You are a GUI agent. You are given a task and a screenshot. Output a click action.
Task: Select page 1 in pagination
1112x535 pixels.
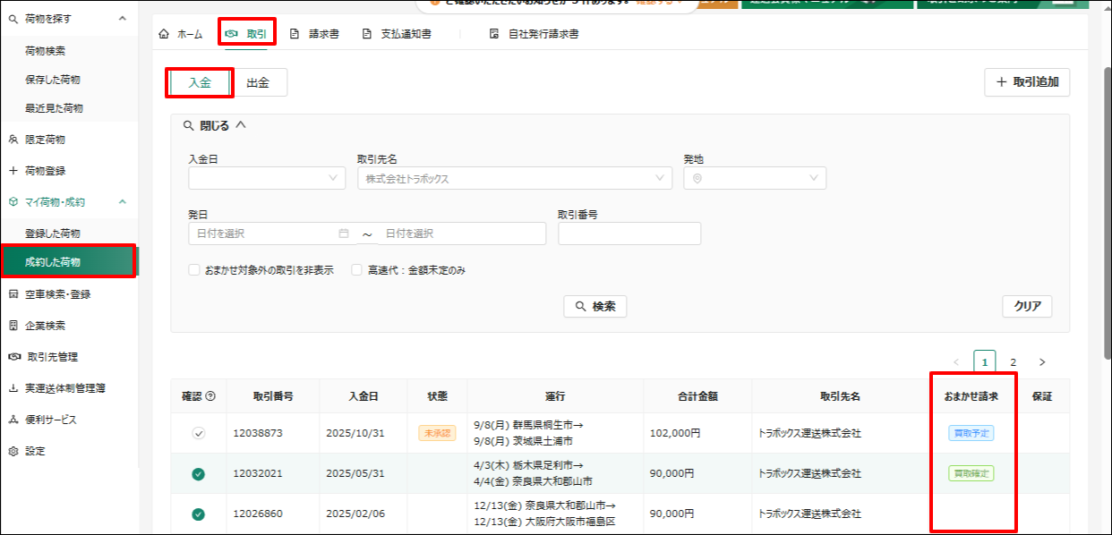(985, 362)
